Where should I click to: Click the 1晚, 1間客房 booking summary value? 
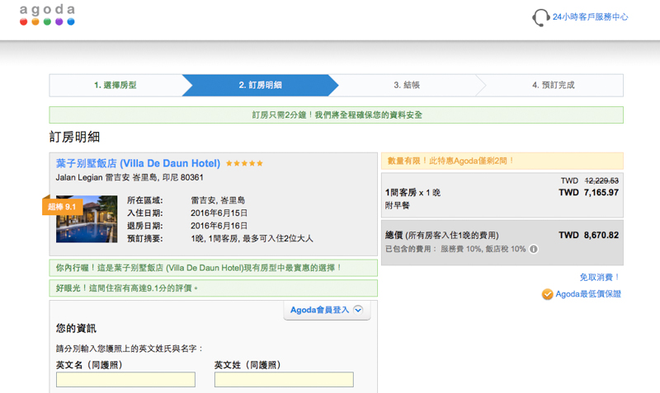click(252, 239)
